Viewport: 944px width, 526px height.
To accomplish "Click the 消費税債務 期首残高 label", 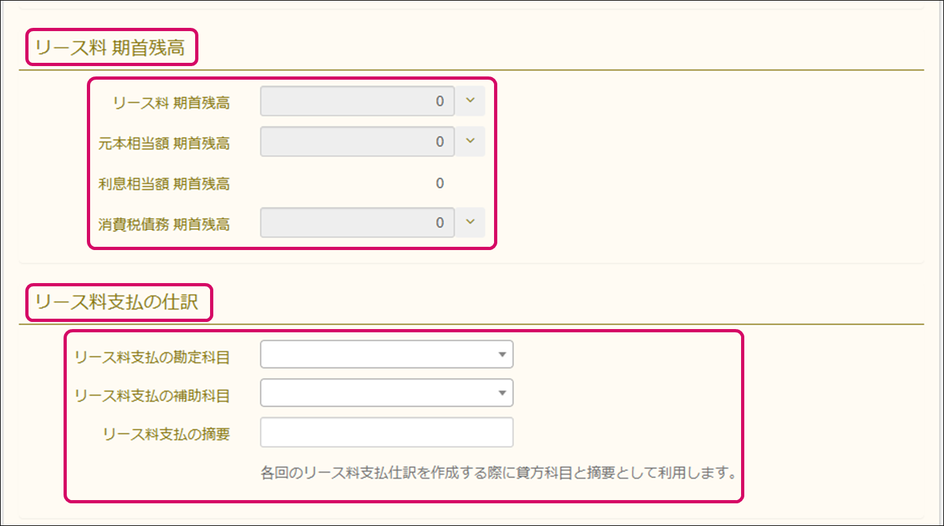I will coord(164,224).
